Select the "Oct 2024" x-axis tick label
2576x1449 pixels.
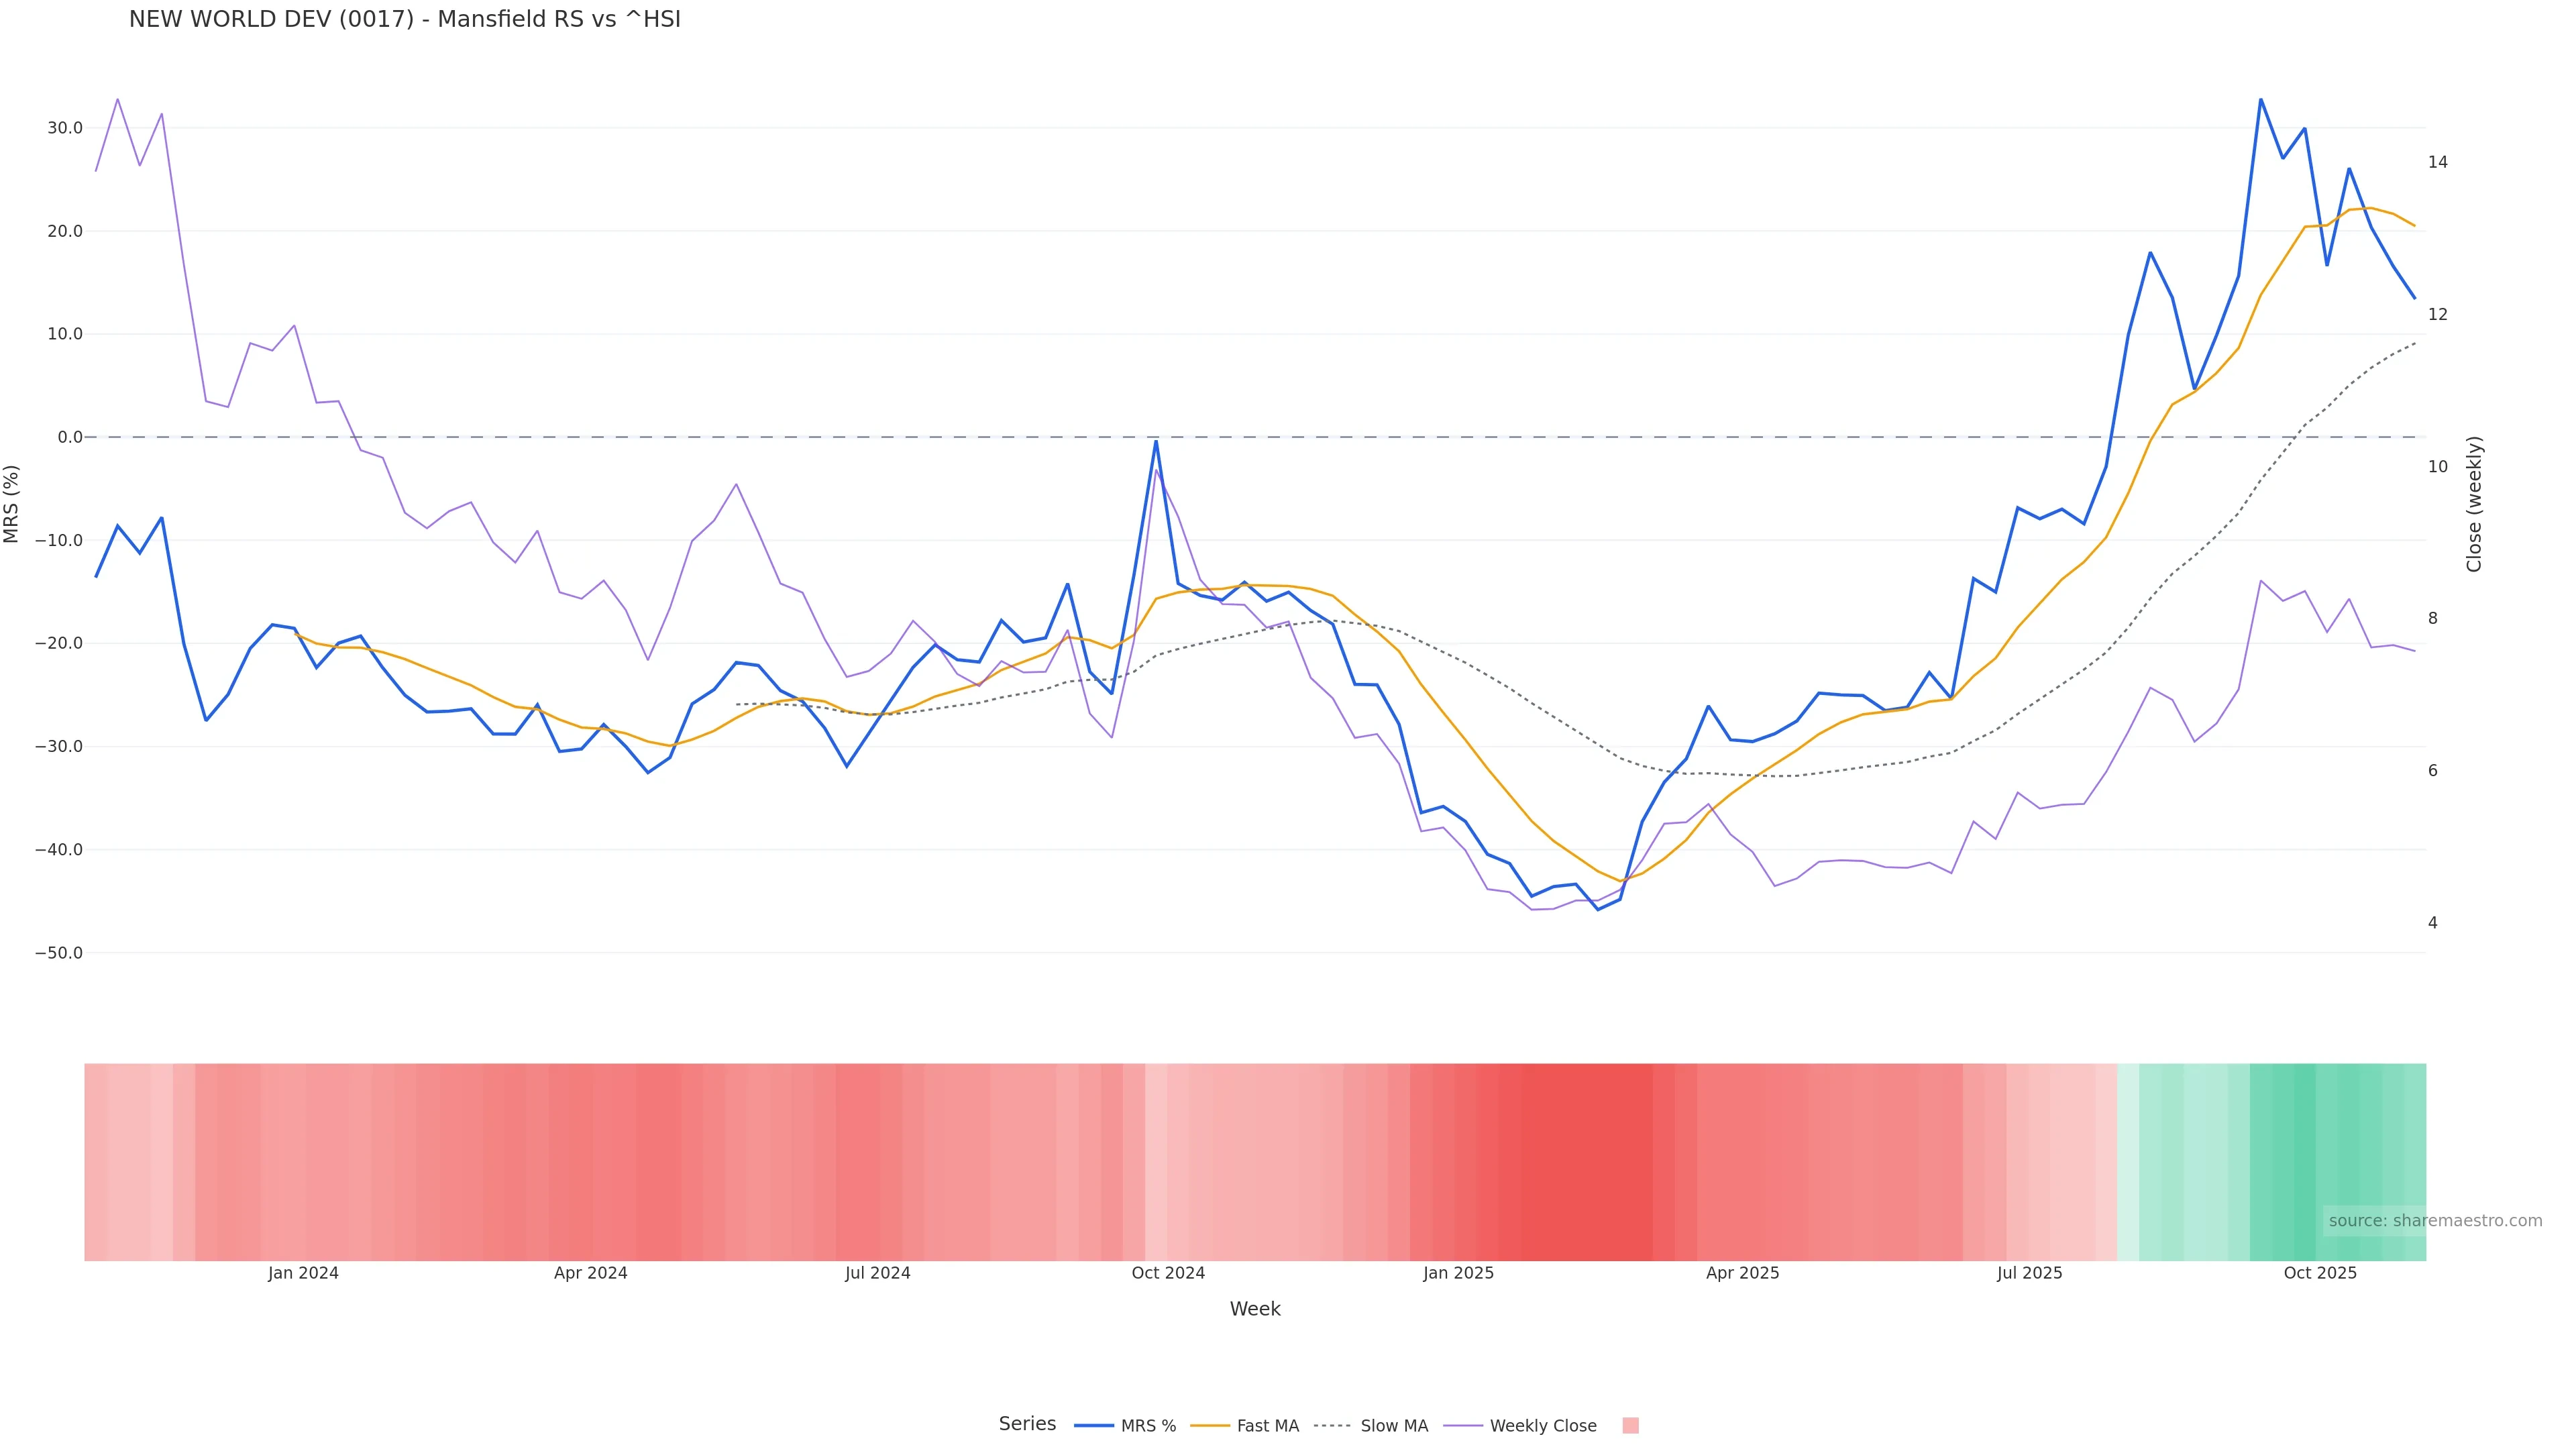[1168, 1273]
